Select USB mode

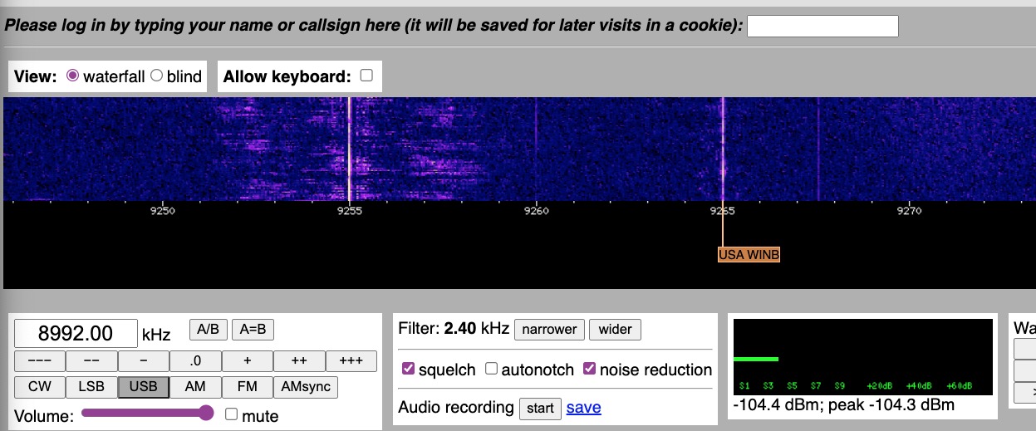(144, 387)
